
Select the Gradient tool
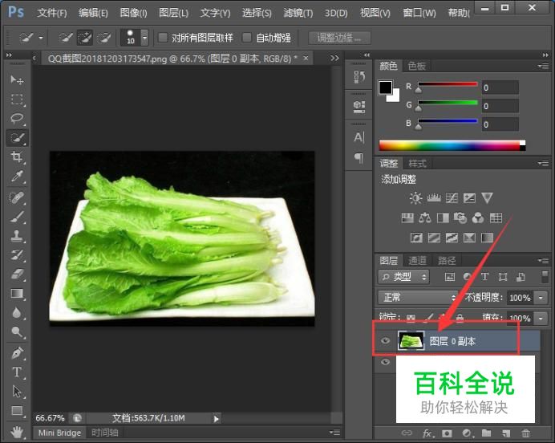tap(17, 294)
